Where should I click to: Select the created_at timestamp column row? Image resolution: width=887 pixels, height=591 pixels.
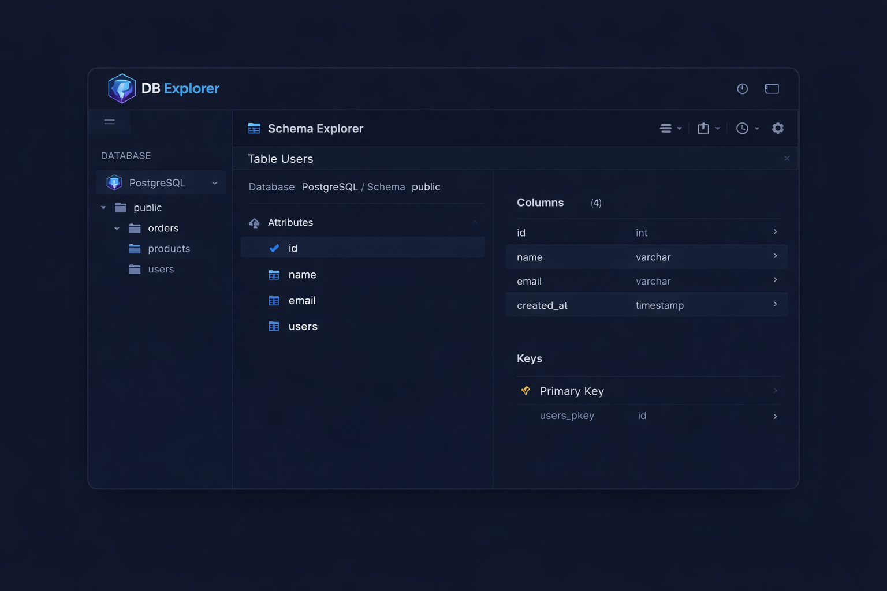(646, 305)
